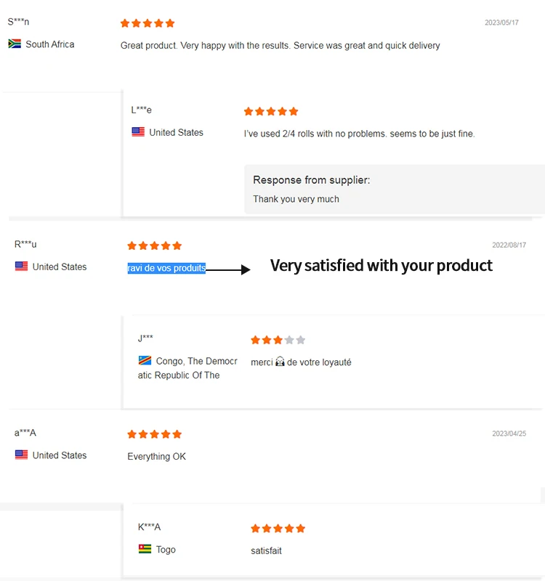Image resolution: width=545 pixels, height=581 pixels.
Task: Click the Togo flag icon
Action: (145, 549)
